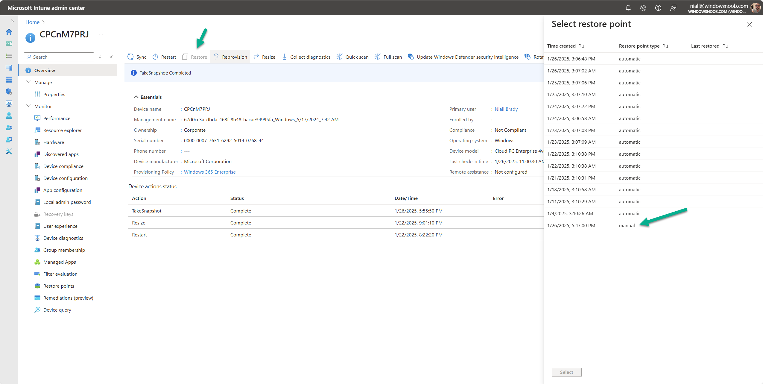Clear the menu search with X
Screen dimensions: 763x384
(100, 57)
